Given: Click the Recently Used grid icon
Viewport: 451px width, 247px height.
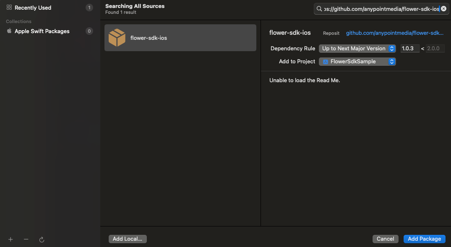Looking at the screenshot, I should (9, 8).
